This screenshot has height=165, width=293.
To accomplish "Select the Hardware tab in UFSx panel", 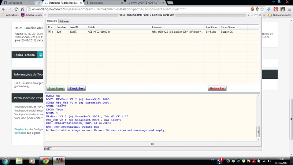I will point(52,21).
